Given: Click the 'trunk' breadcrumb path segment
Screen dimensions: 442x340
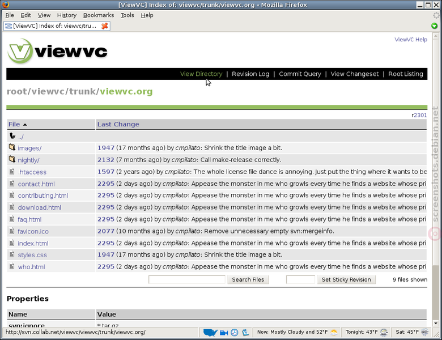Looking at the screenshot, I should (82, 91).
